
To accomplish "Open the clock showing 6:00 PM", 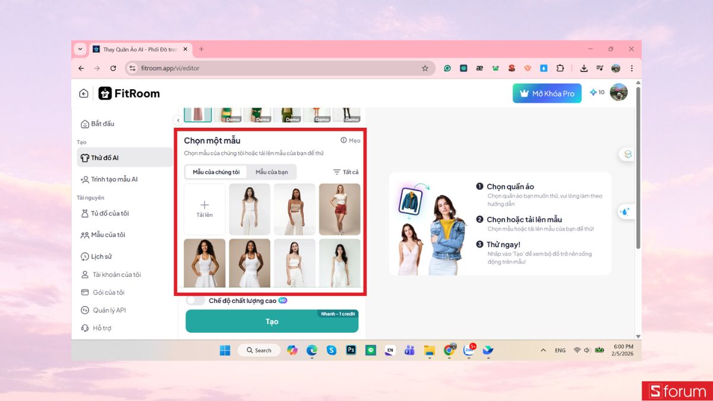I will [x=622, y=350].
